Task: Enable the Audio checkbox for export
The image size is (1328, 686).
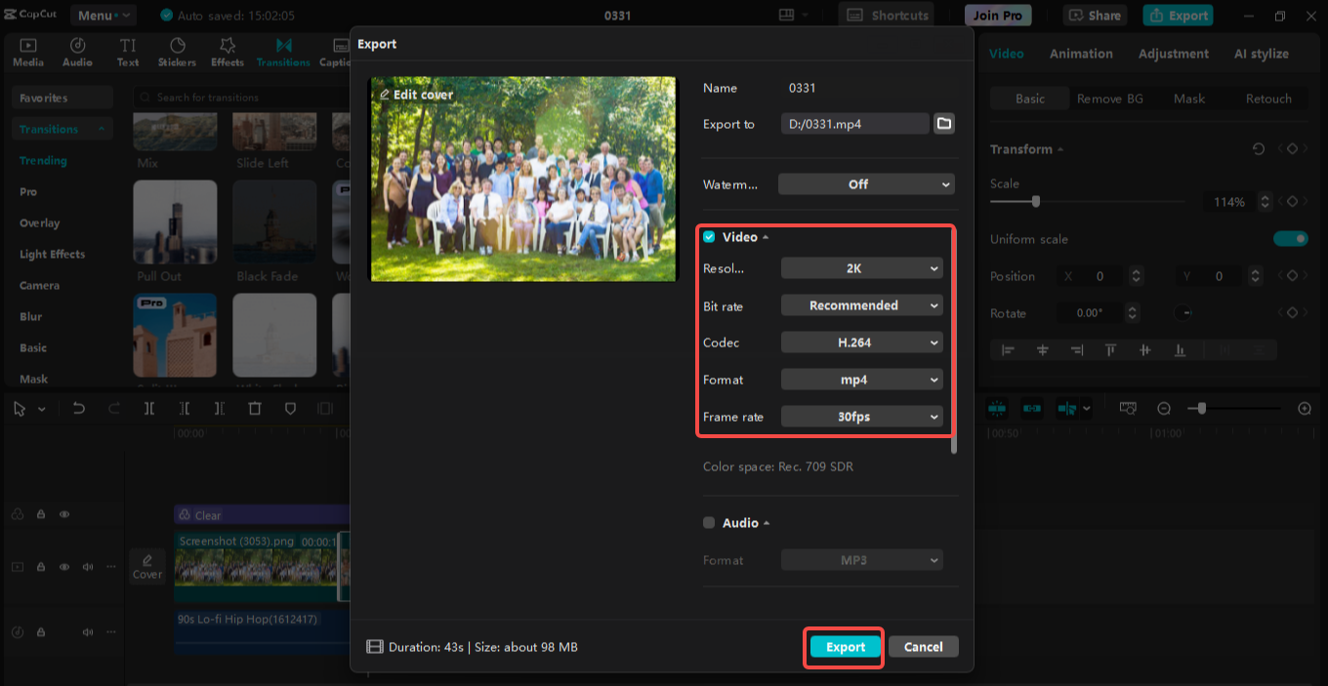Action: tap(708, 522)
